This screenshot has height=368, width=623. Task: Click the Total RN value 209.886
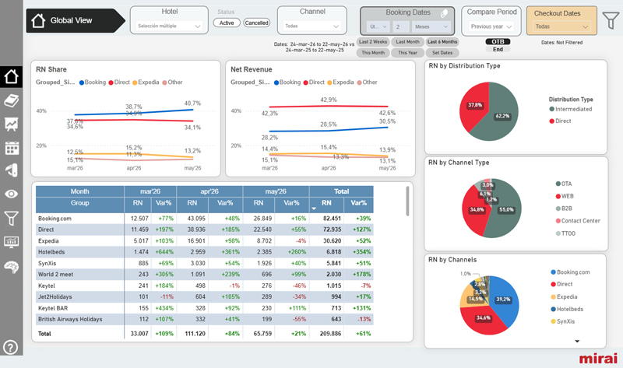[330, 334]
